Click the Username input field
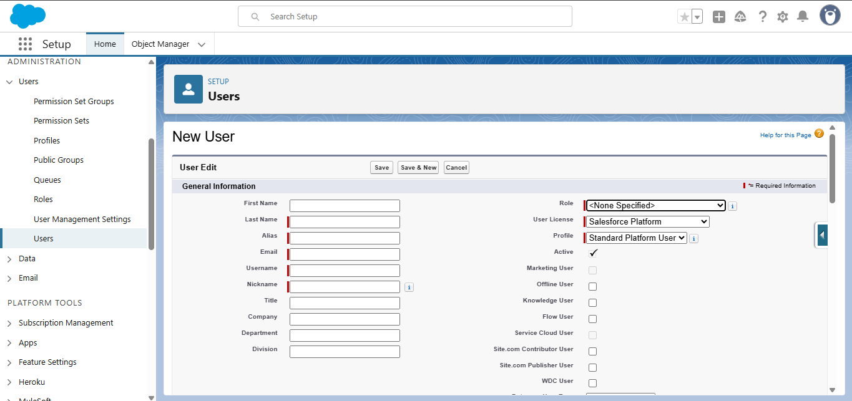The width and height of the screenshot is (852, 401). pyautogui.click(x=345, y=271)
